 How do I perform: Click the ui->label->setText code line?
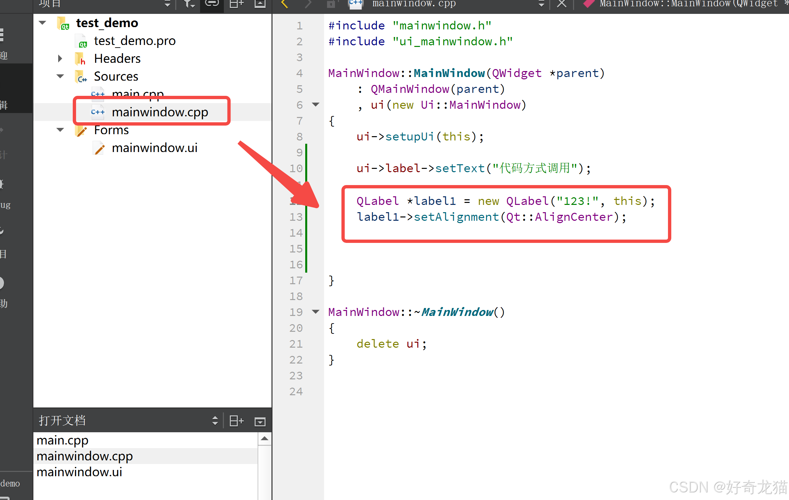point(474,169)
